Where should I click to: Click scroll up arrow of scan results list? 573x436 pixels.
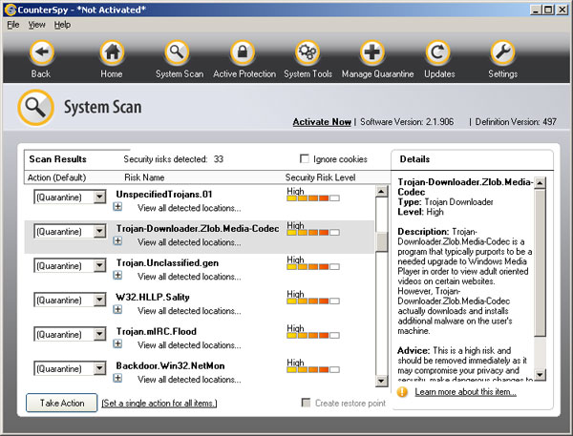[381, 191]
